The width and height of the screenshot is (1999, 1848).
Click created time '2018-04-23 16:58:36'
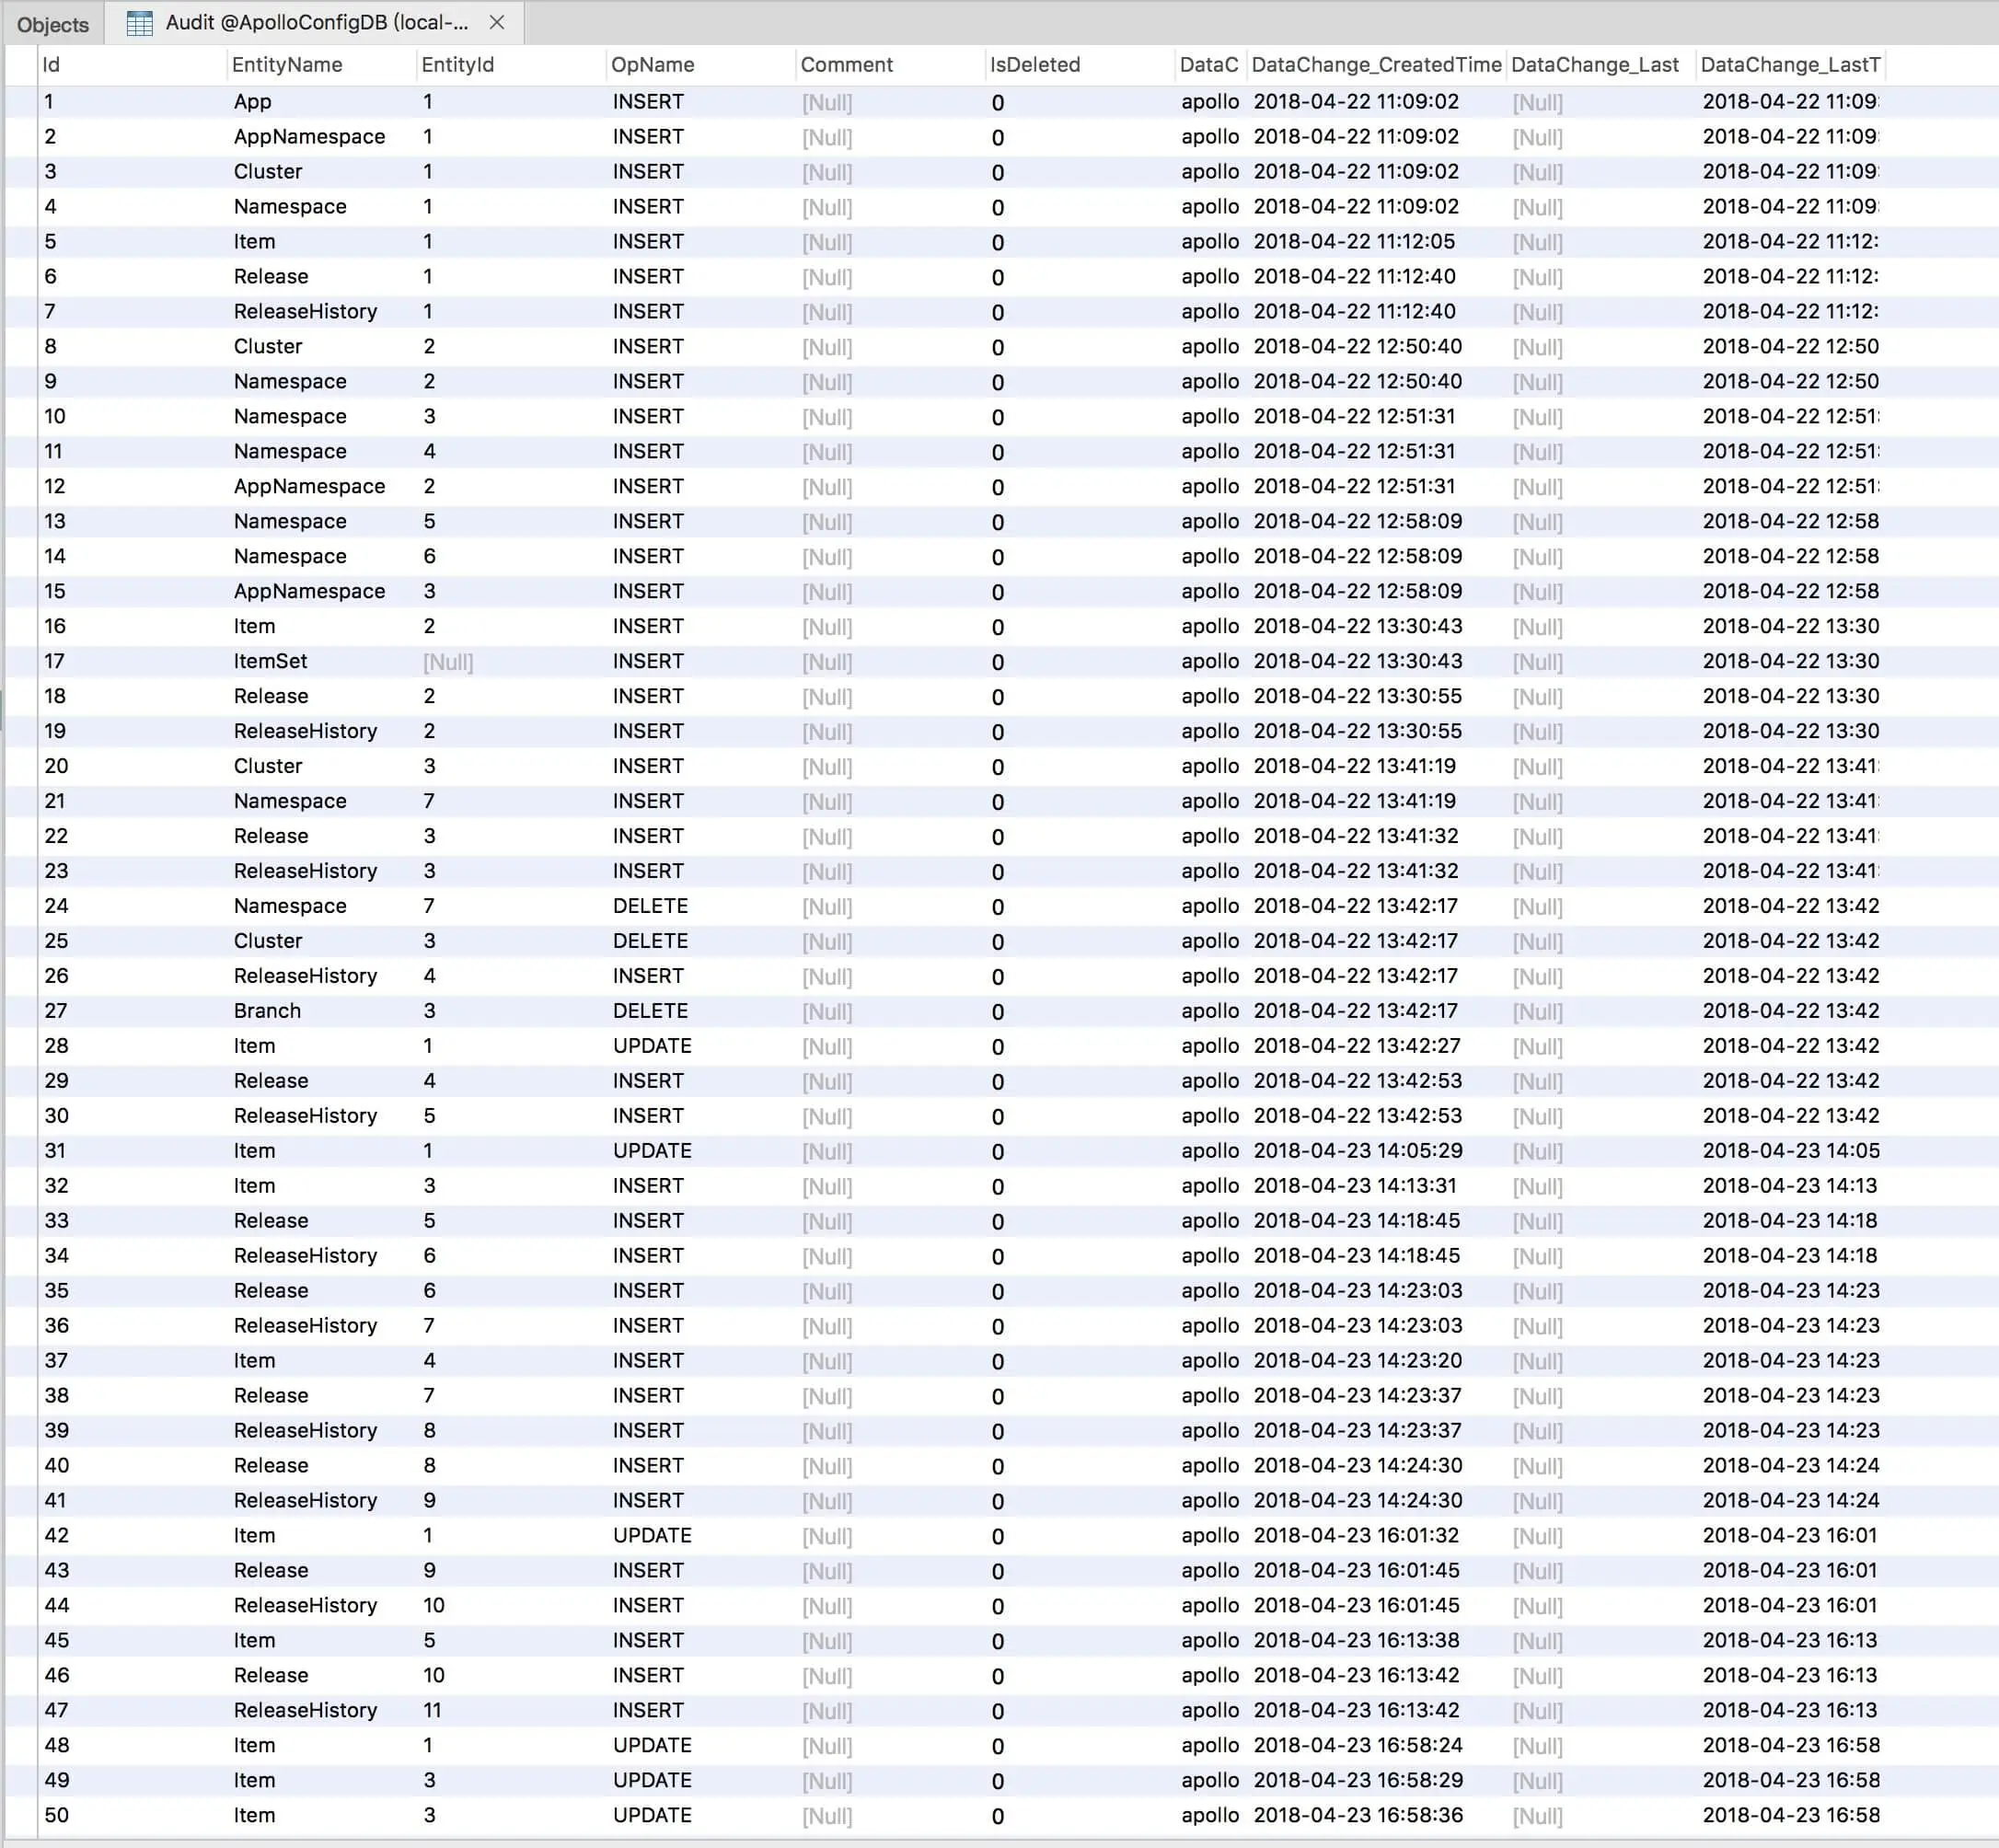1357,1815
